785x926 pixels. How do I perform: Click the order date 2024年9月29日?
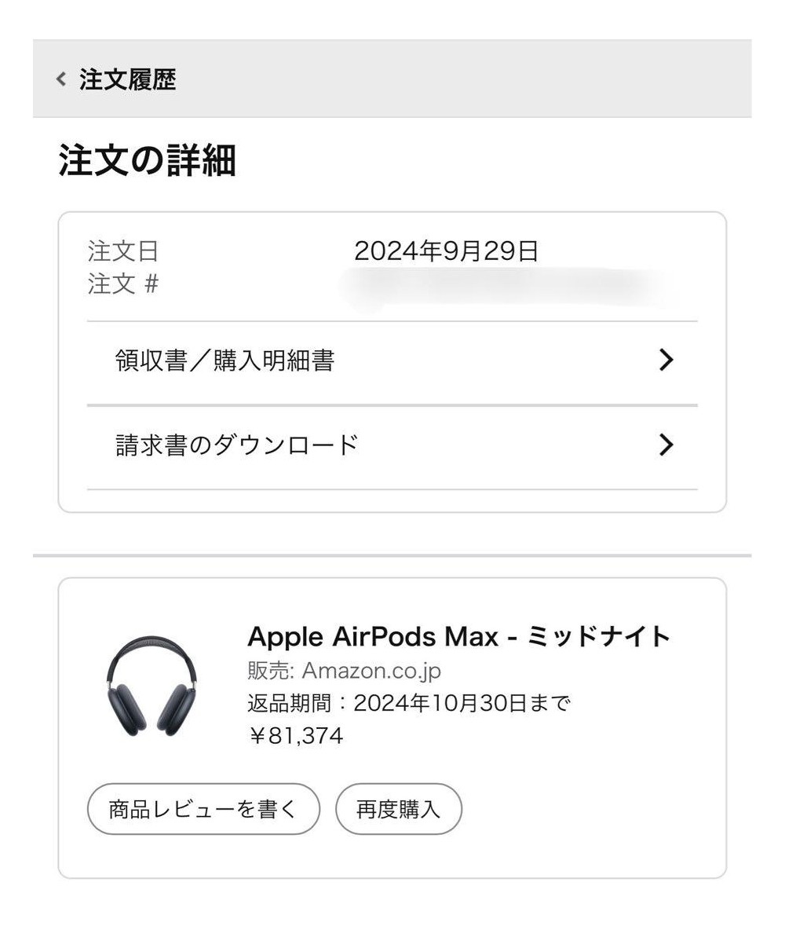click(446, 251)
